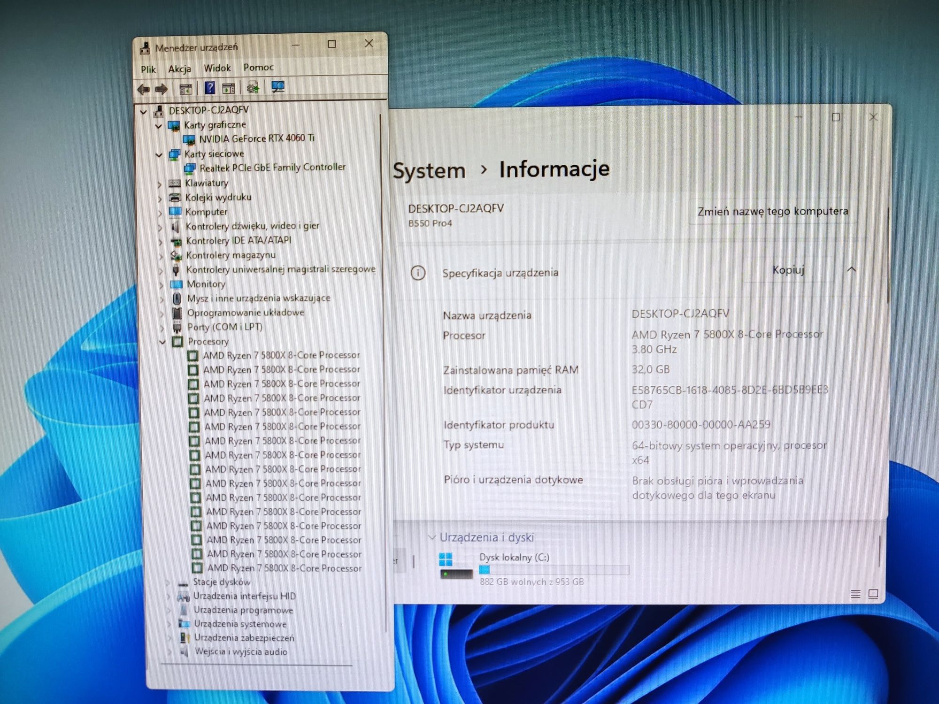Image resolution: width=939 pixels, height=704 pixels.
Task: Select Kontrolery uniwersalnej magistrali szeregowej item
Action: (x=281, y=269)
